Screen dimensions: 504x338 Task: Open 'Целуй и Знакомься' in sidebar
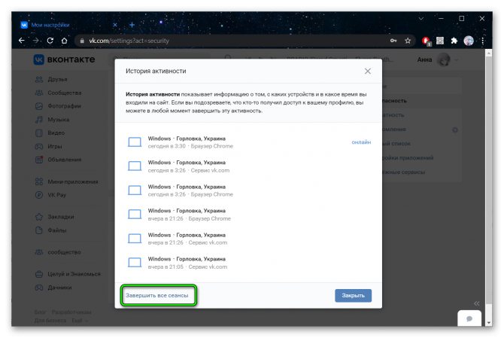[x=68, y=274]
